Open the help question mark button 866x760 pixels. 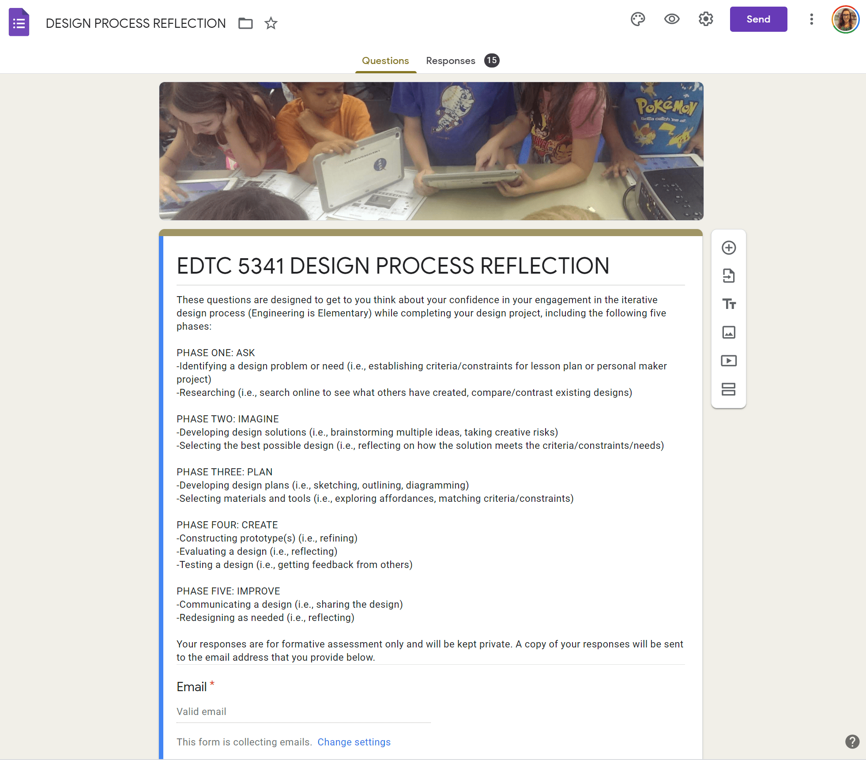pos(852,741)
